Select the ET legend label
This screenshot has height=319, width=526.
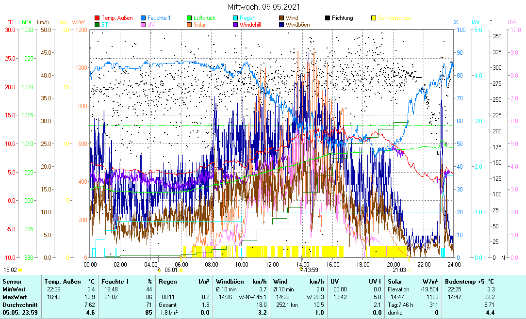click(x=105, y=24)
